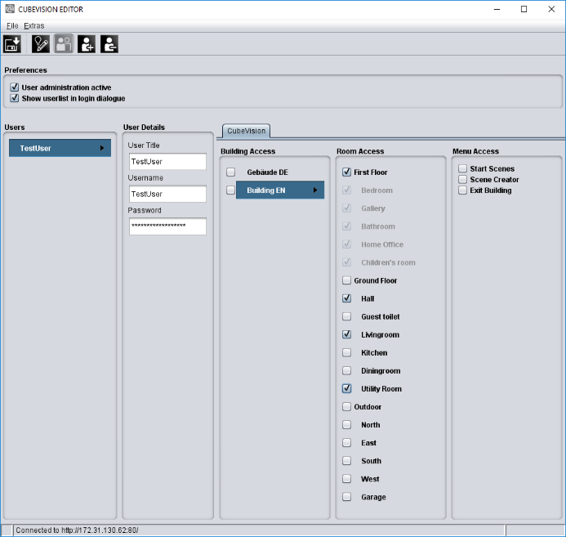566x537 pixels.
Task: Open the lightbulb pencil editor icon
Action: pos(41,44)
